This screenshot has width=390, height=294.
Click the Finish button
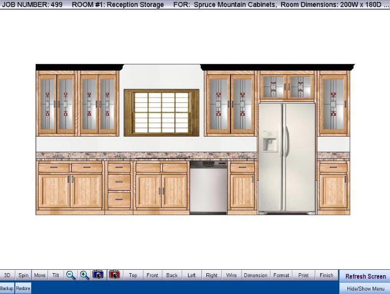[x=326, y=275]
